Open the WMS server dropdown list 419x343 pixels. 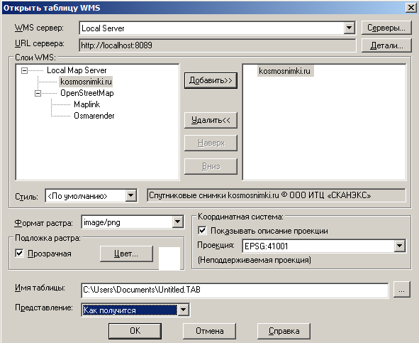(349, 28)
